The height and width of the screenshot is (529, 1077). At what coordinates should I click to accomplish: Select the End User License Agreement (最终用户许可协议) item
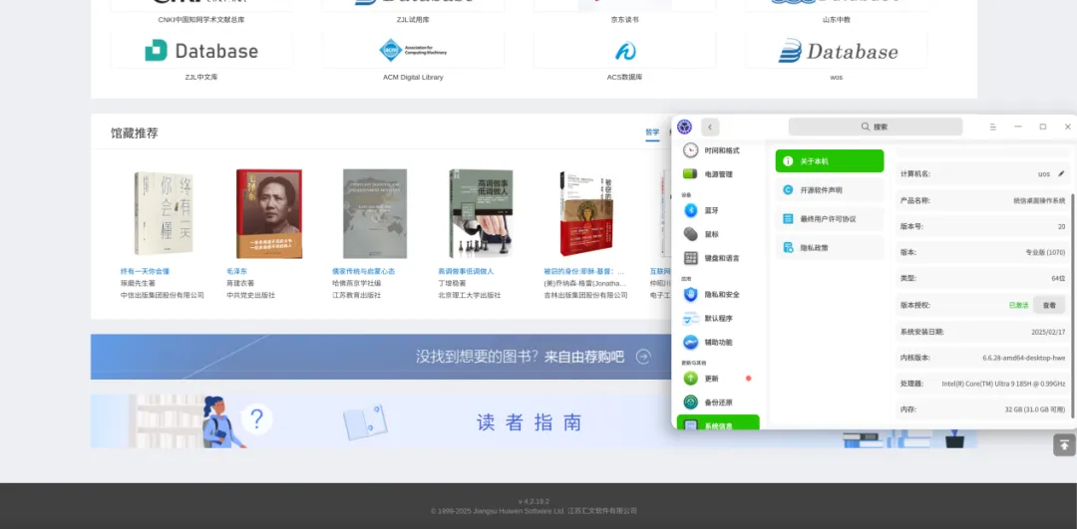830,219
